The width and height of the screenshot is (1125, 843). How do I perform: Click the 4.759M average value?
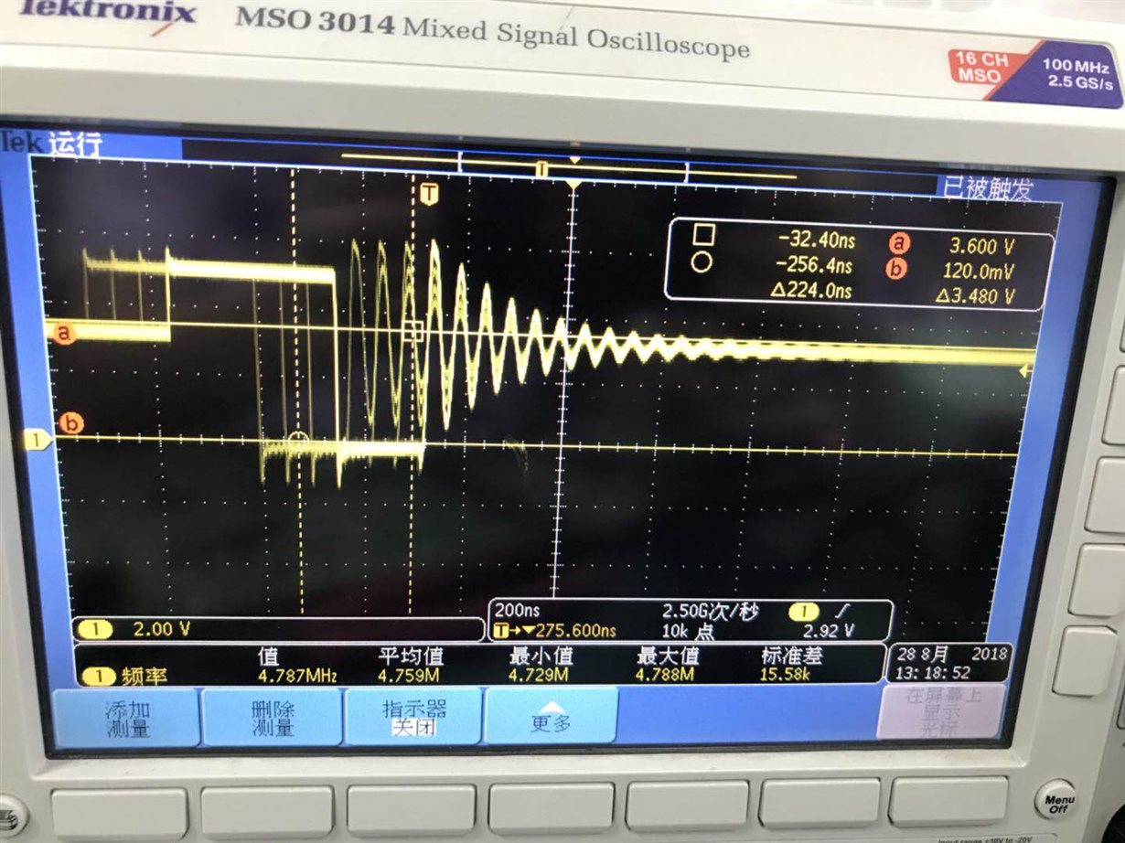pos(407,676)
